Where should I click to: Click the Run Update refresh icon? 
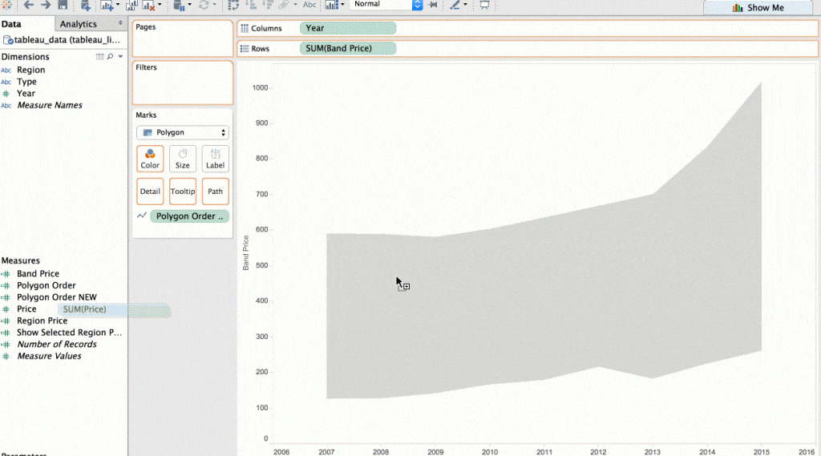pyautogui.click(x=204, y=6)
